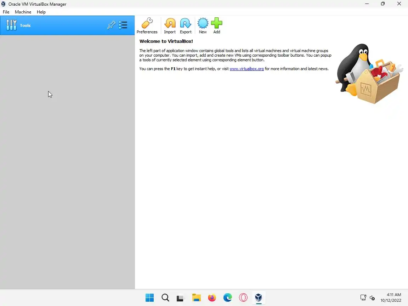Import a virtual appliance

[x=170, y=25]
